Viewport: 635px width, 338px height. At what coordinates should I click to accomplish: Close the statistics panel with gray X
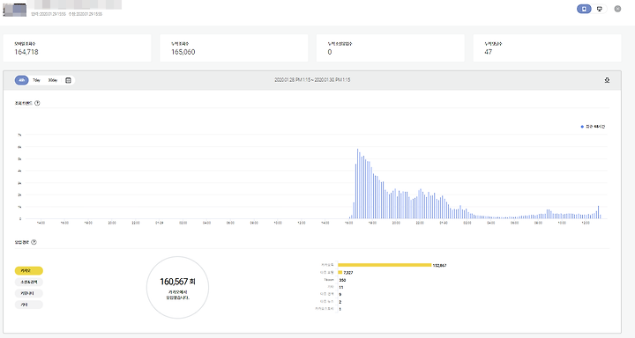(x=617, y=9)
